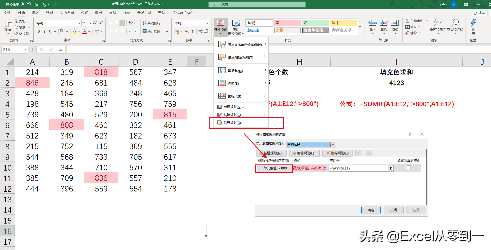The image size is (491, 250).
Task: Open Color Scales submenu
Action: tap(241, 83)
